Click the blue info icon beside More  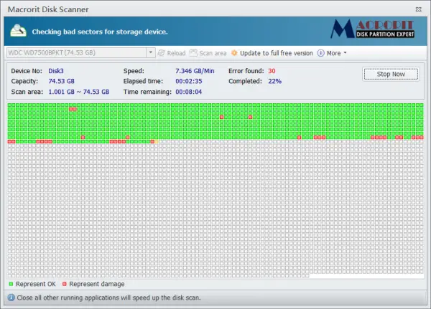pos(320,53)
